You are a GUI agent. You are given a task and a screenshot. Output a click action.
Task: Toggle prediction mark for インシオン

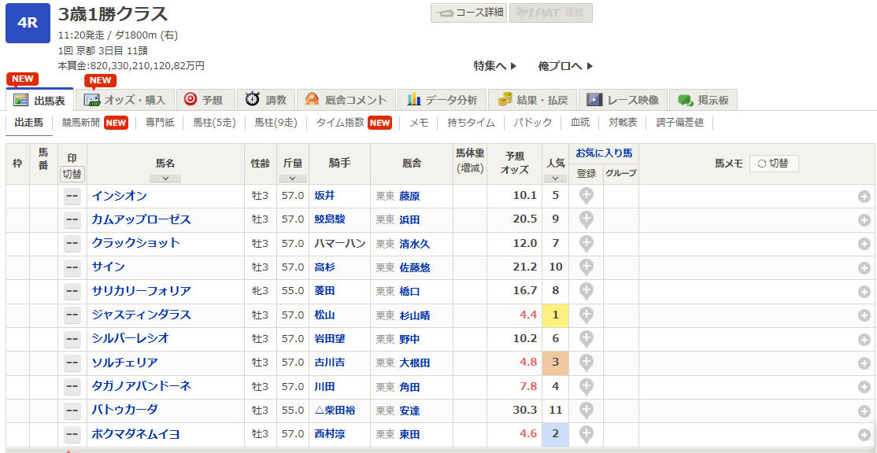(x=72, y=197)
